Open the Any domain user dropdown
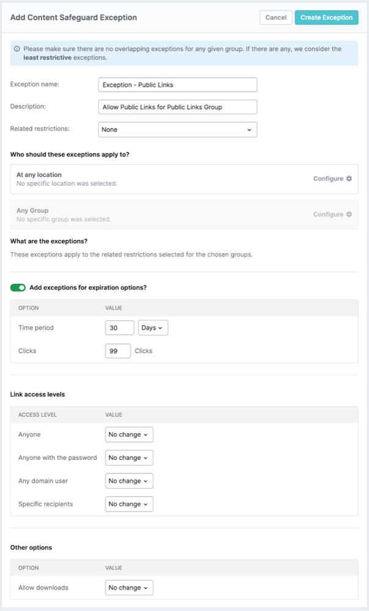Viewport: 369px width, 611px height. [x=129, y=481]
